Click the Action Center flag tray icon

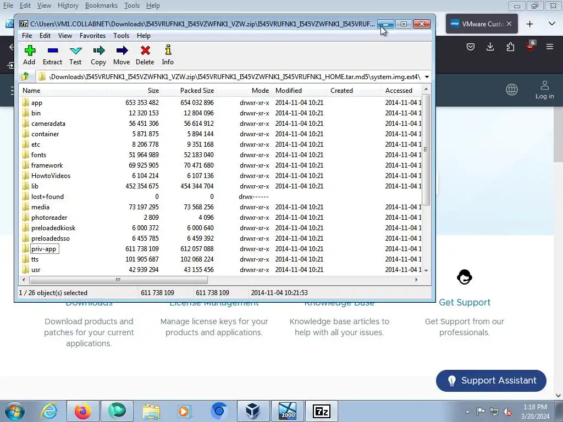481,412
